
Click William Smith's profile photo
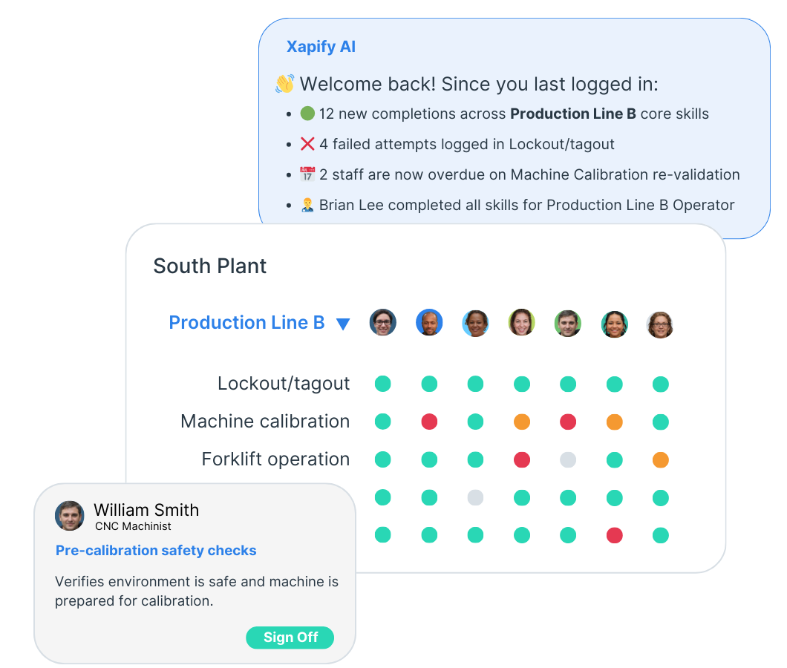point(69,516)
